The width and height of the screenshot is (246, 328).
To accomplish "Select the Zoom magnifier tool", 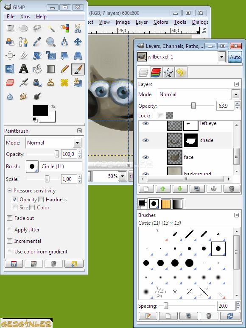I will click(50, 42).
